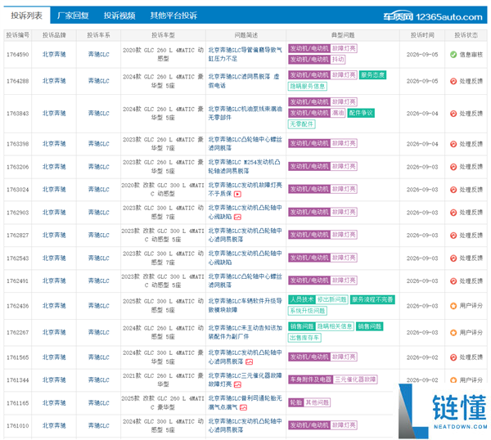Click complaint number 1763843
The width and height of the screenshot is (491, 440).
click(x=18, y=114)
